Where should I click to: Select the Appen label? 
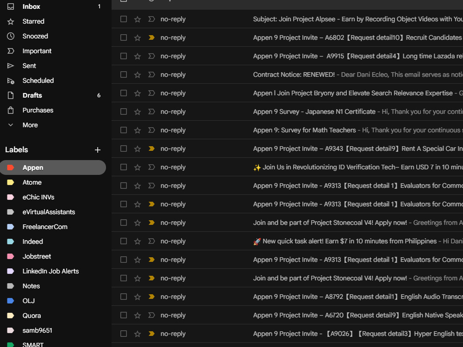point(53,167)
